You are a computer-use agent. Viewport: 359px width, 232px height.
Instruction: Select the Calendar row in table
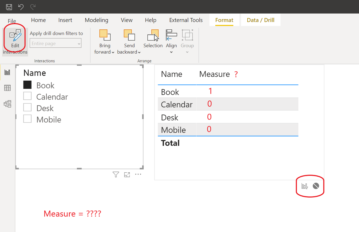pos(228,104)
